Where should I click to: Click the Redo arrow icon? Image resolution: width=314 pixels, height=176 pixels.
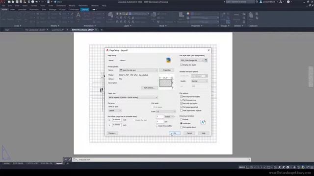coord(42,2)
